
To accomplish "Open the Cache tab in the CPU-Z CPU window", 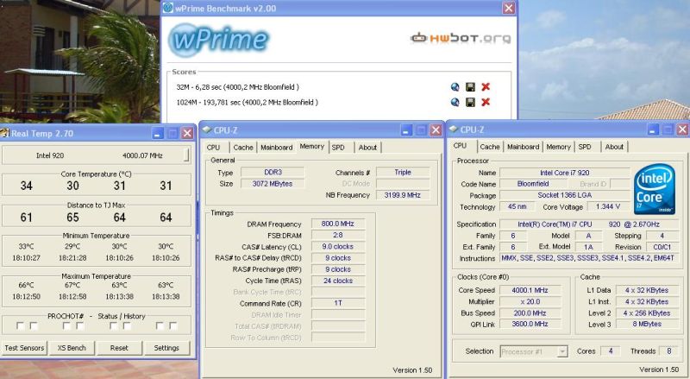I will pyautogui.click(x=490, y=147).
